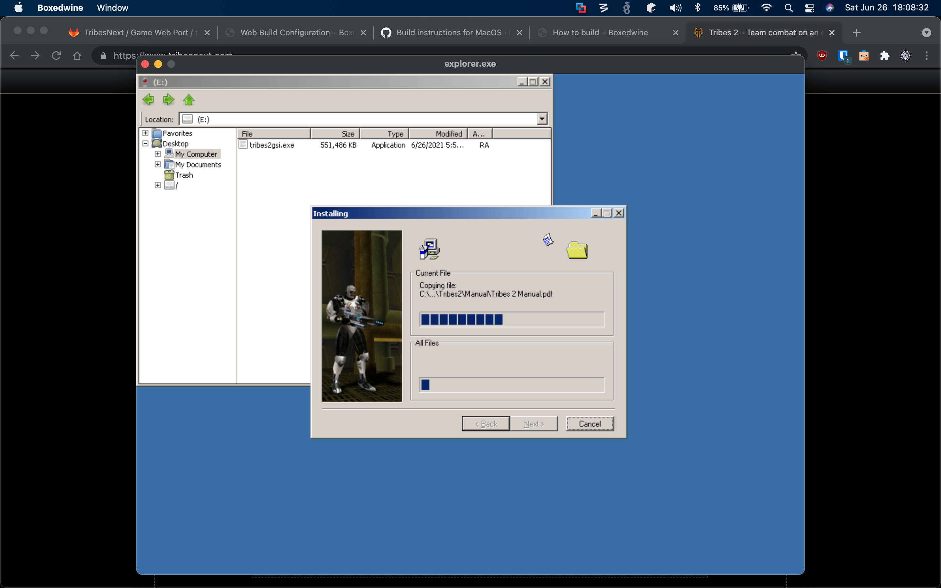Expand the root slash drive node

tap(158, 186)
